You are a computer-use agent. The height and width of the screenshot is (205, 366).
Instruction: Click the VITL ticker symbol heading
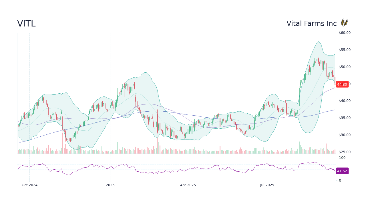26,24
